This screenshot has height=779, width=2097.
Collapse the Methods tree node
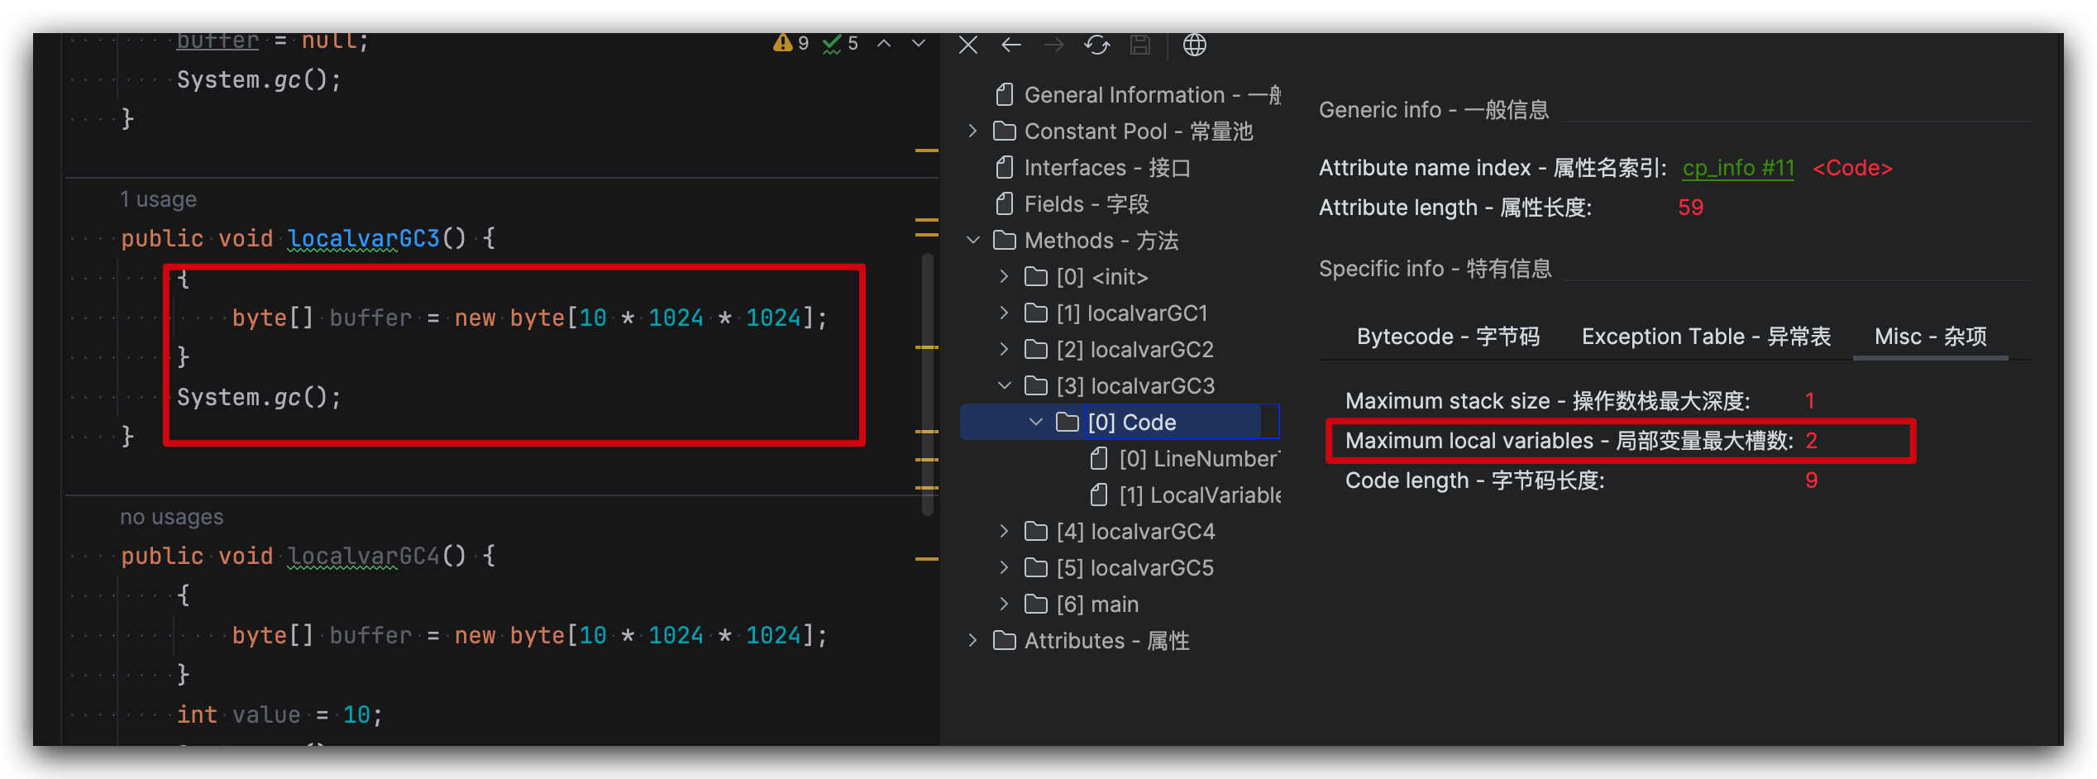click(x=973, y=241)
